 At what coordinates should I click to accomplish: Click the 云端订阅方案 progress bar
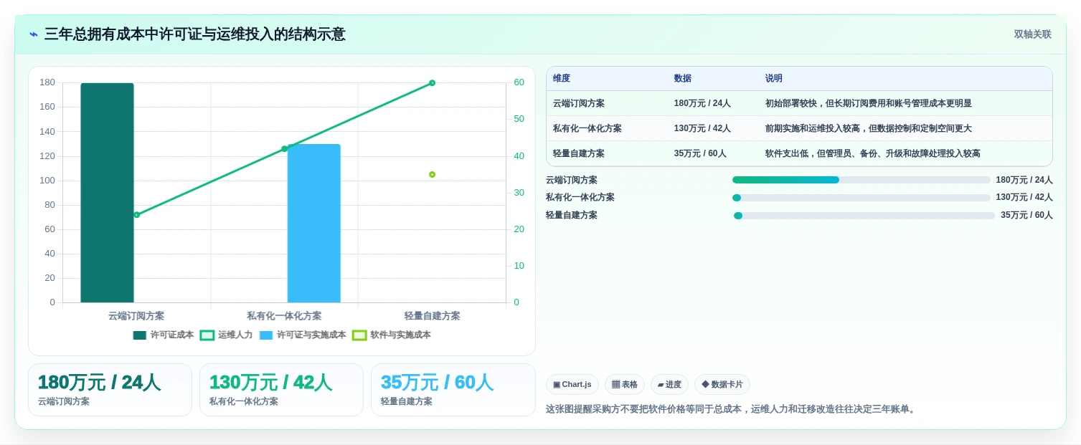(861, 180)
